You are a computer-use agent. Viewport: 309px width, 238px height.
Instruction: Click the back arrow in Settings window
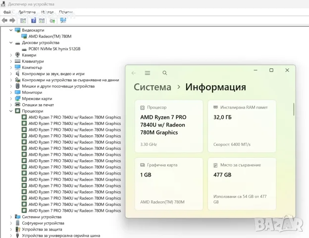point(134,73)
